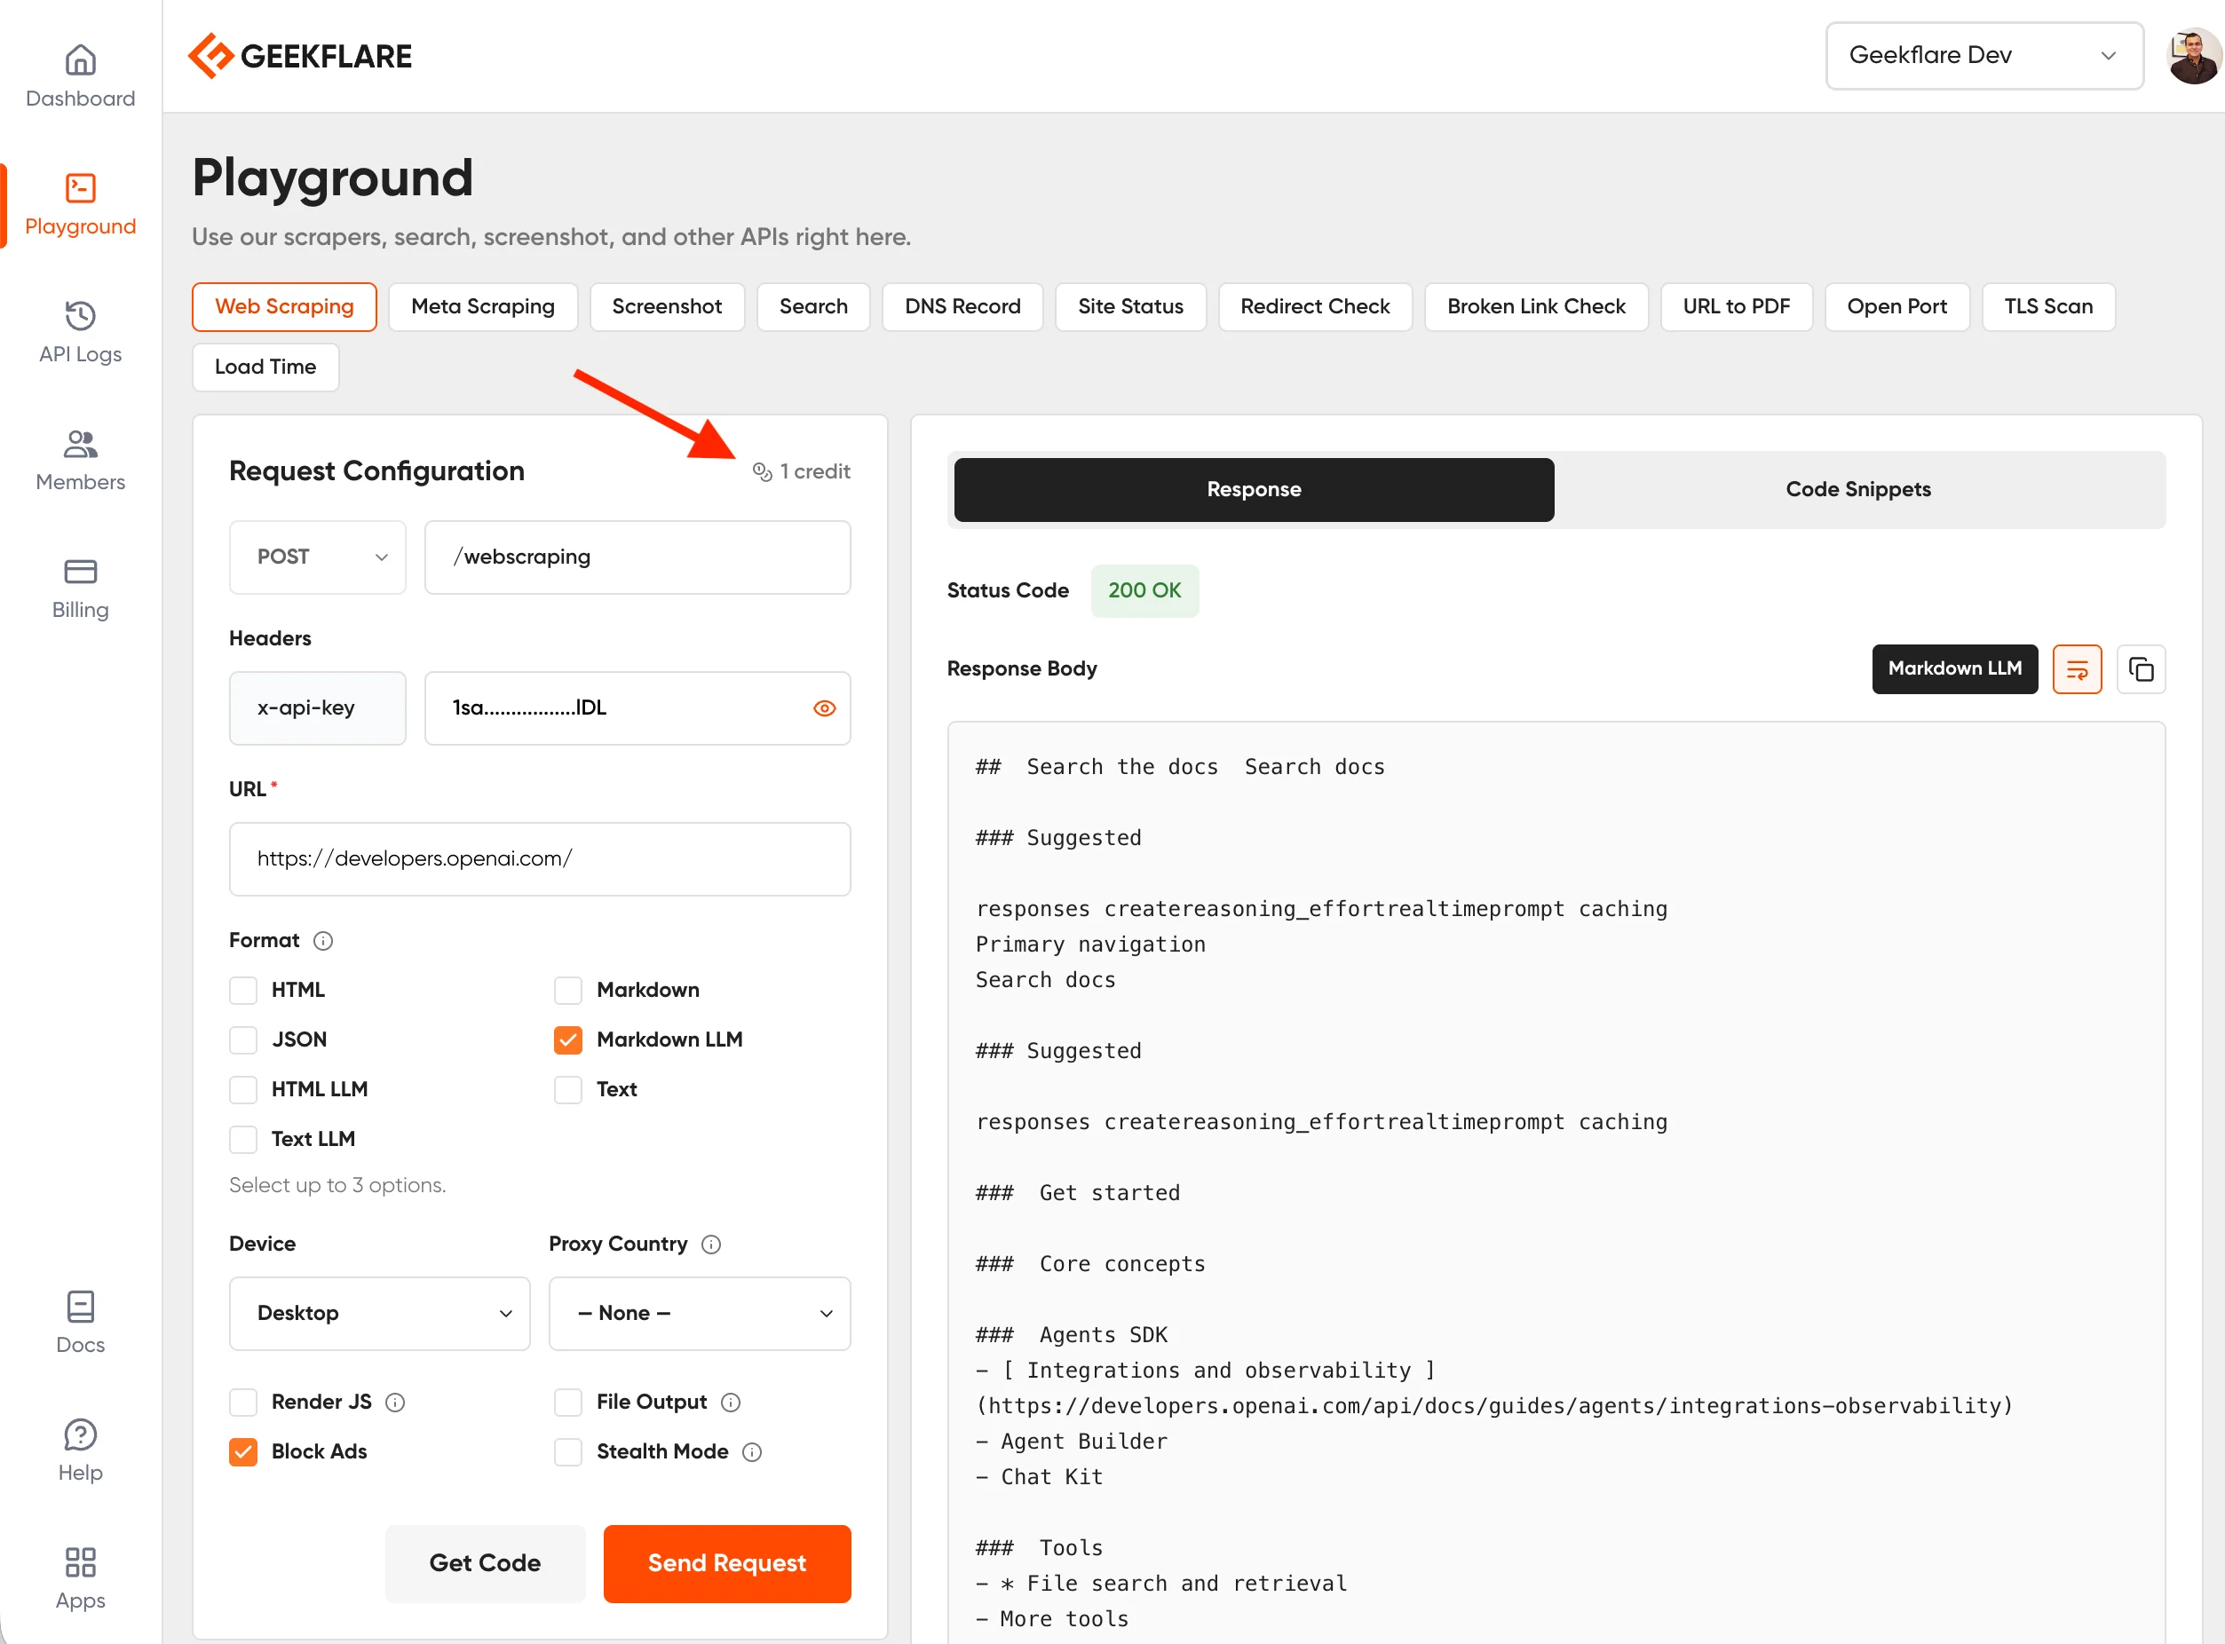Open the user profile avatar
This screenshot has width=2225, height=1644.
point(2194,57)
